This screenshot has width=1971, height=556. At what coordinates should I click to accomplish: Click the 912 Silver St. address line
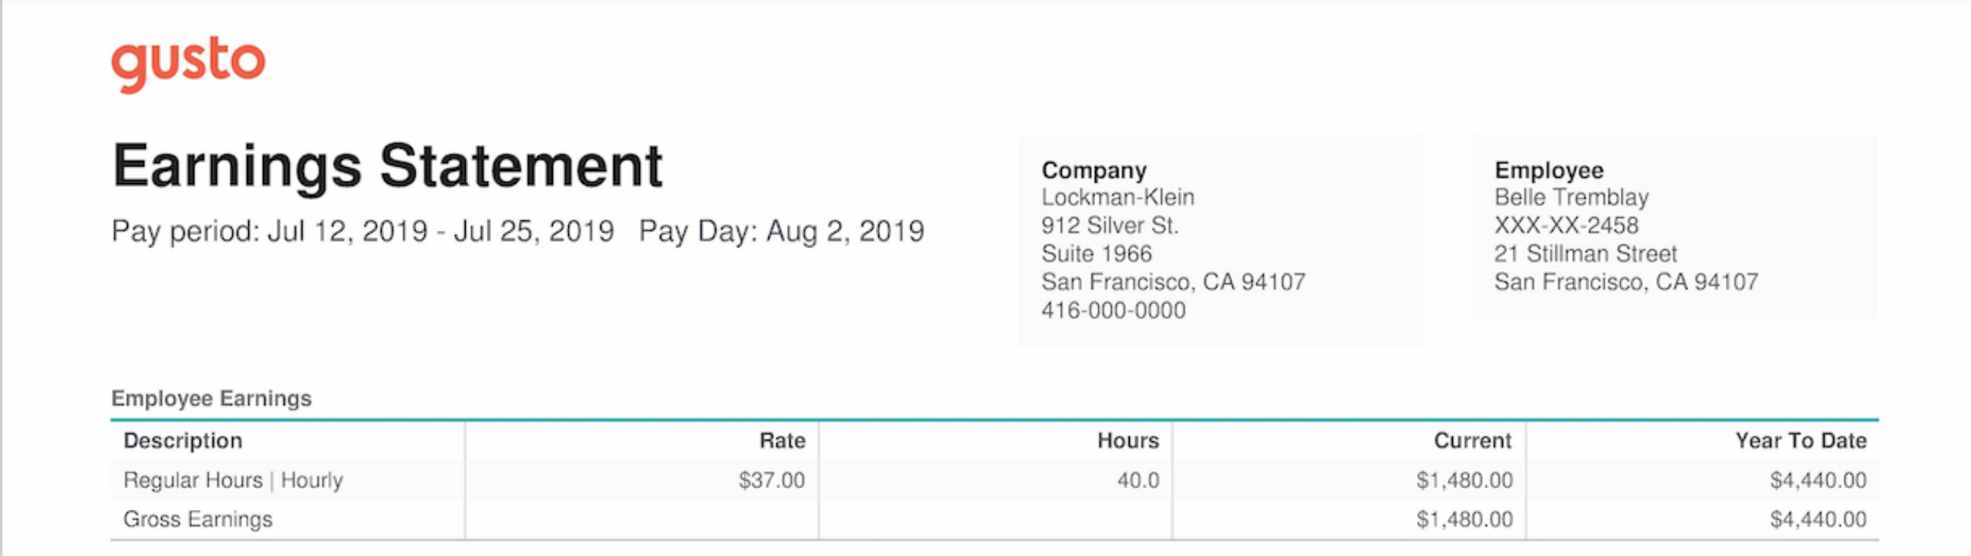coord(1110,226)
